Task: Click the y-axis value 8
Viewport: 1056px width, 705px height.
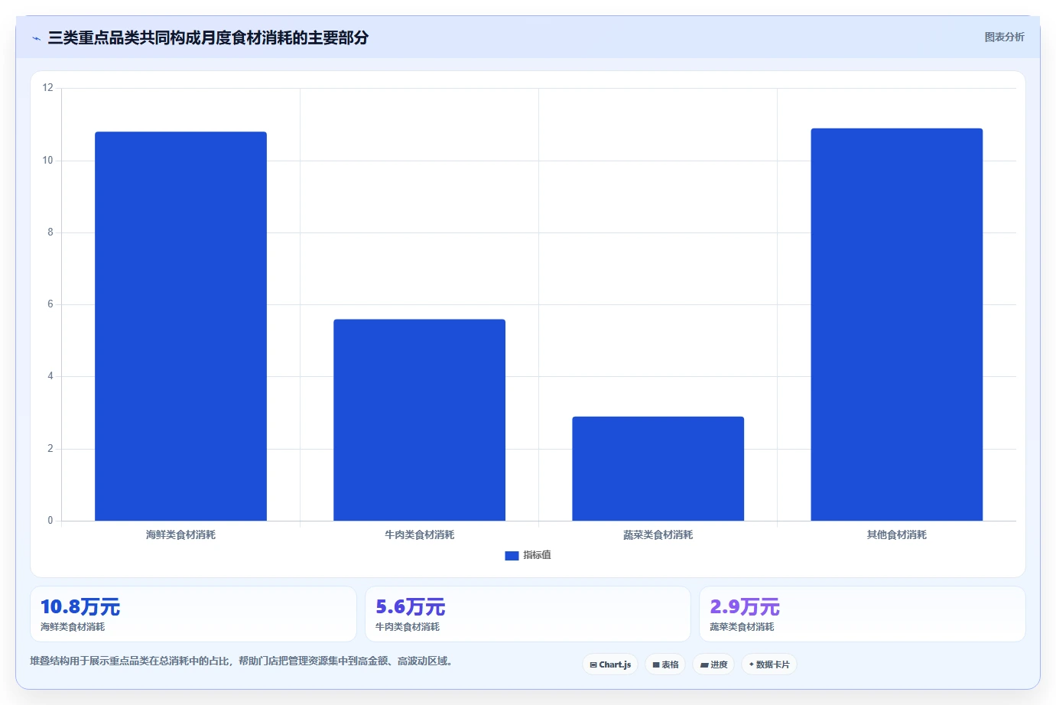Action: tap(50, 232)
